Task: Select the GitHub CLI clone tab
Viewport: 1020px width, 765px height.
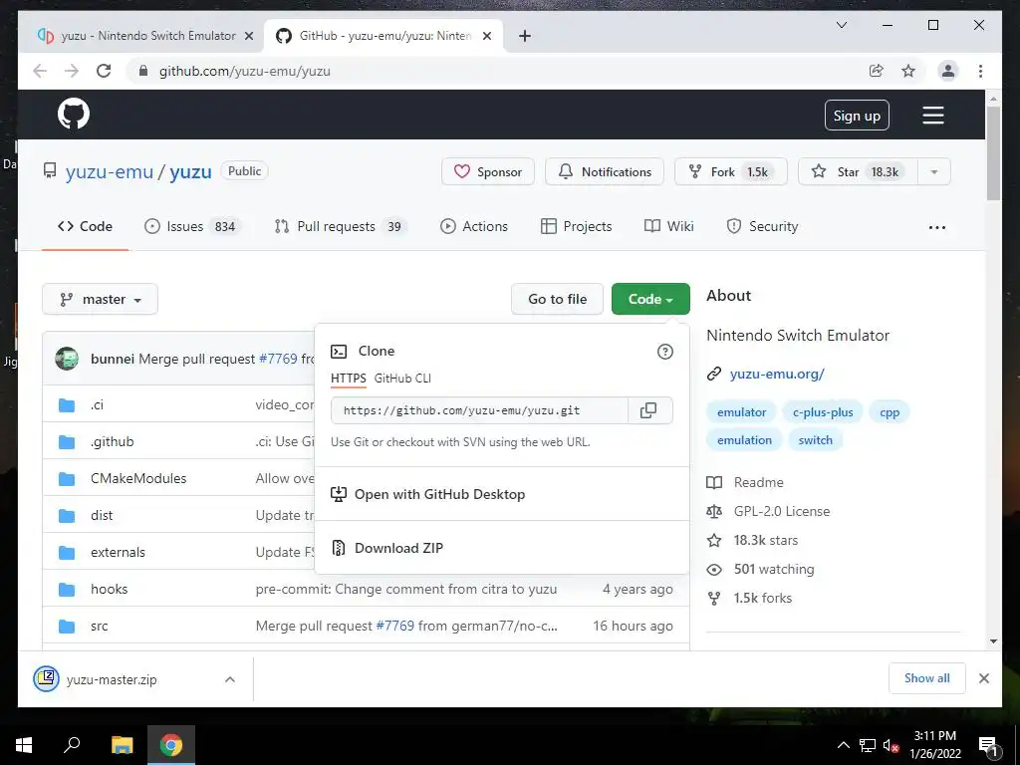Action: [x=402, y=379]
